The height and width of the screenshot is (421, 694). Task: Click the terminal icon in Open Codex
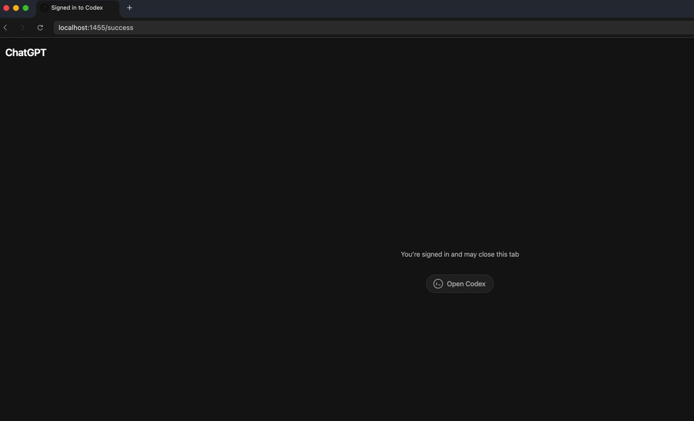(x=438, y=284)
